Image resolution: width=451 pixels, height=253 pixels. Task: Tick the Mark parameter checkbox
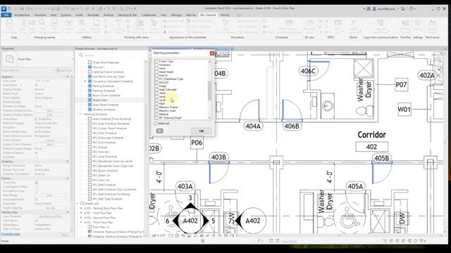pos(156,103)
